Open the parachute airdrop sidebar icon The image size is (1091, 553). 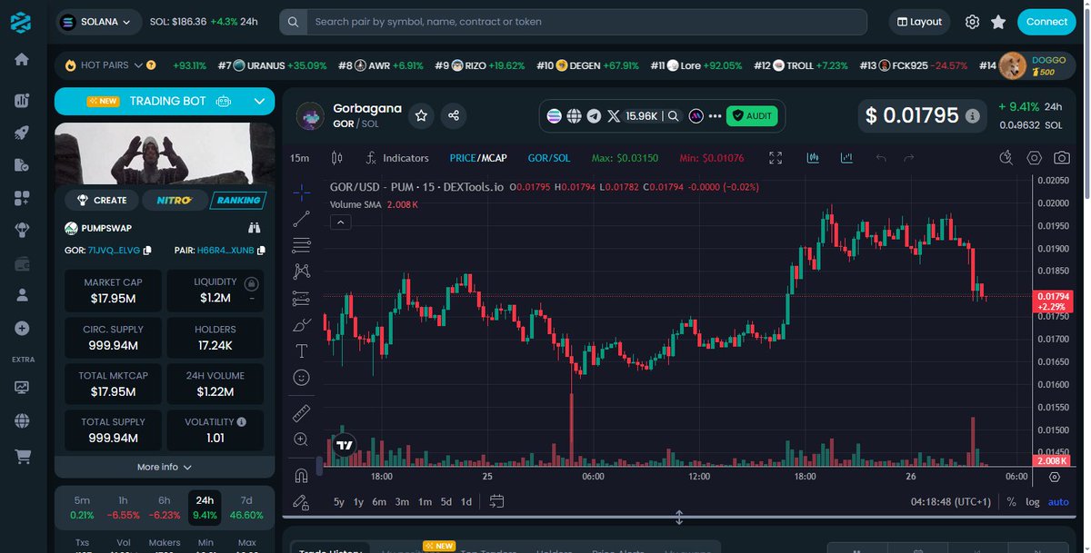[x=22, y=230]
